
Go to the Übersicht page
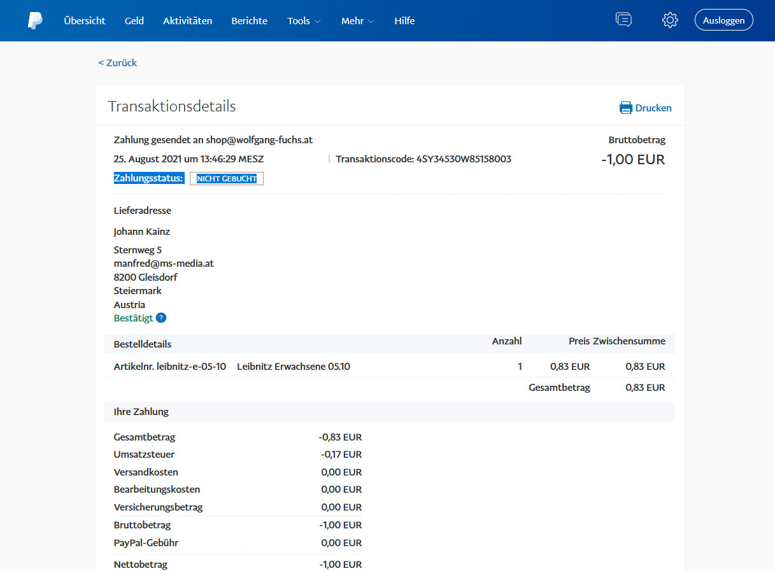85,21
